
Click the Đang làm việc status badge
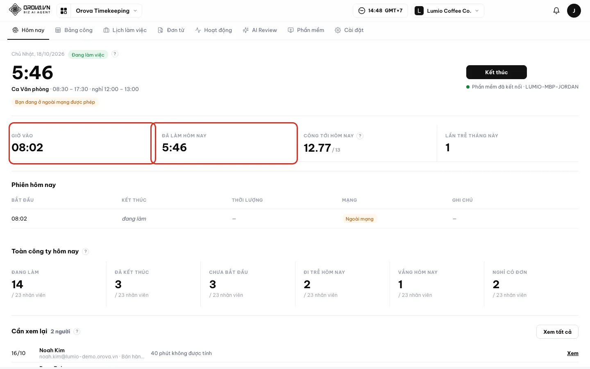88,55
